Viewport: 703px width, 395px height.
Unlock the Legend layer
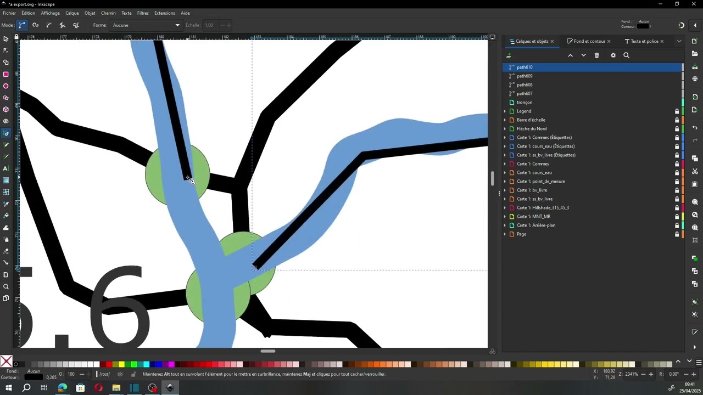point(677,111)
